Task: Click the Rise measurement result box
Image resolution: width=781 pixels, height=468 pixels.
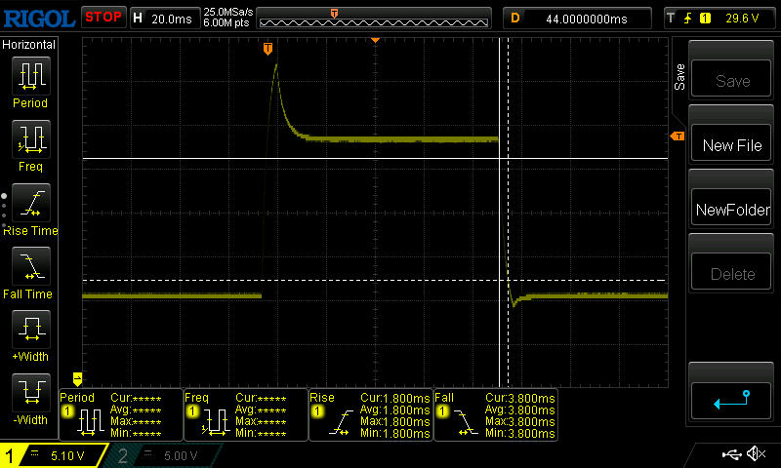Action: pos(371,414)
